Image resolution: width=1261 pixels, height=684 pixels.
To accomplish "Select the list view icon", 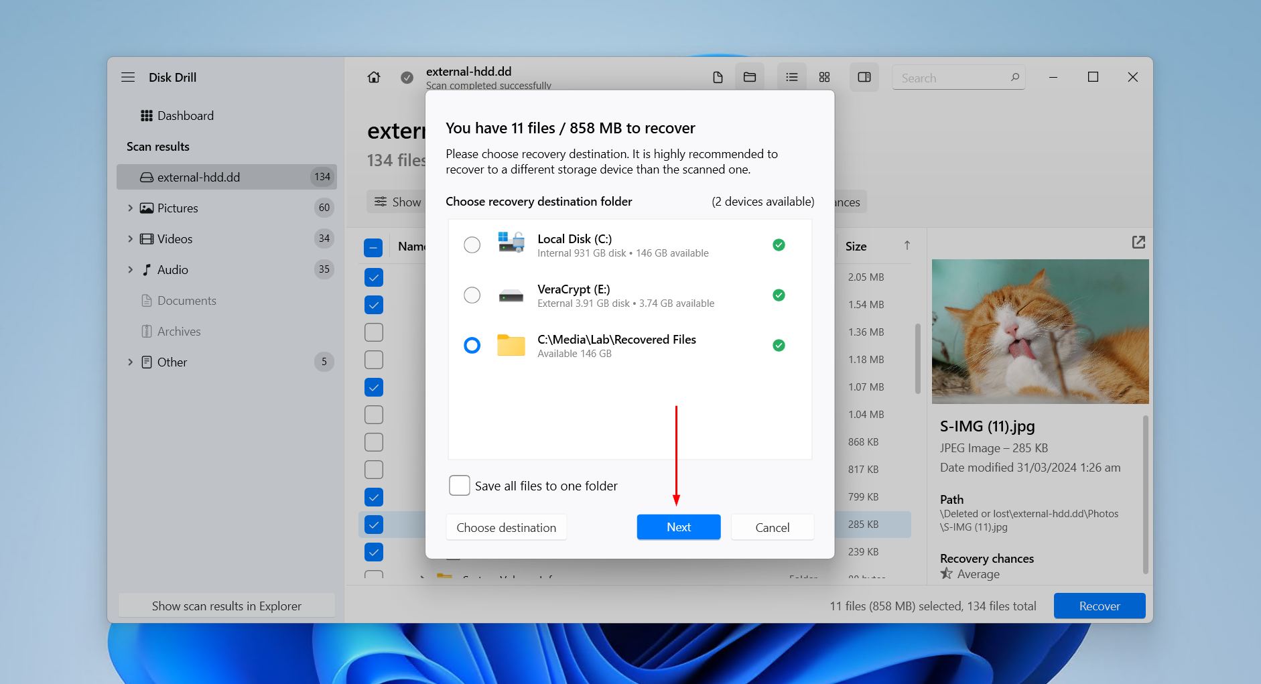I will [x=792, y=77].
